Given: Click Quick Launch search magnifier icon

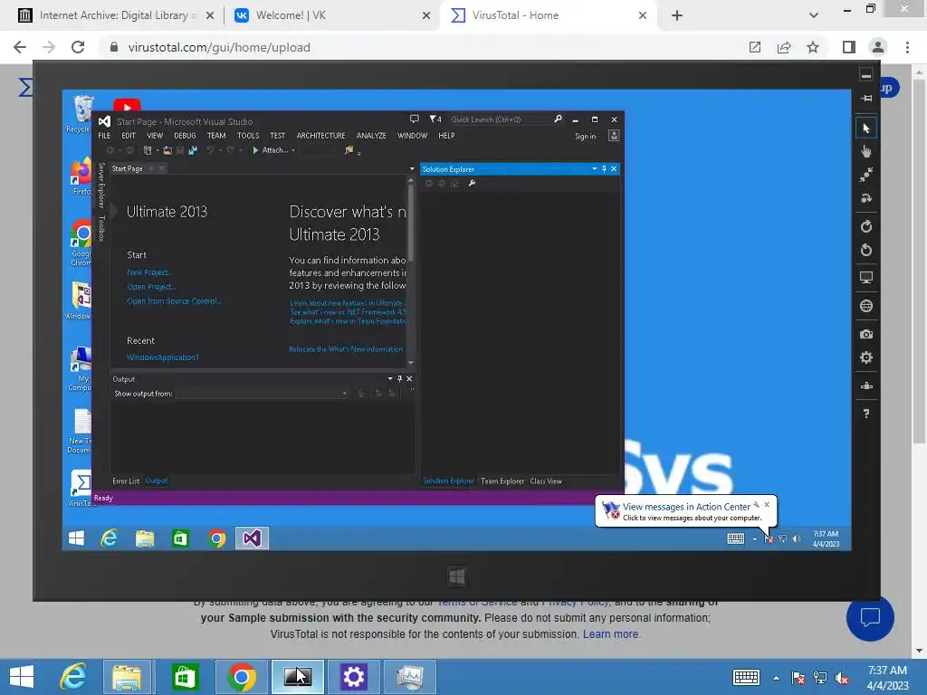Looking at the screenshot, I should tap(558, 119).
